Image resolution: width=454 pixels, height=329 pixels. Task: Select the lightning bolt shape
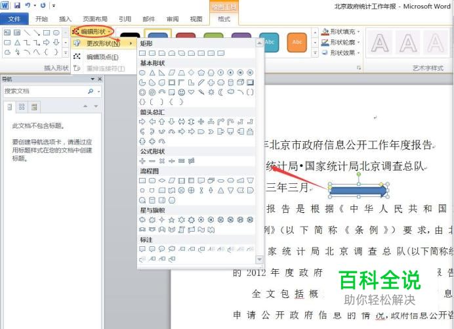201,92
